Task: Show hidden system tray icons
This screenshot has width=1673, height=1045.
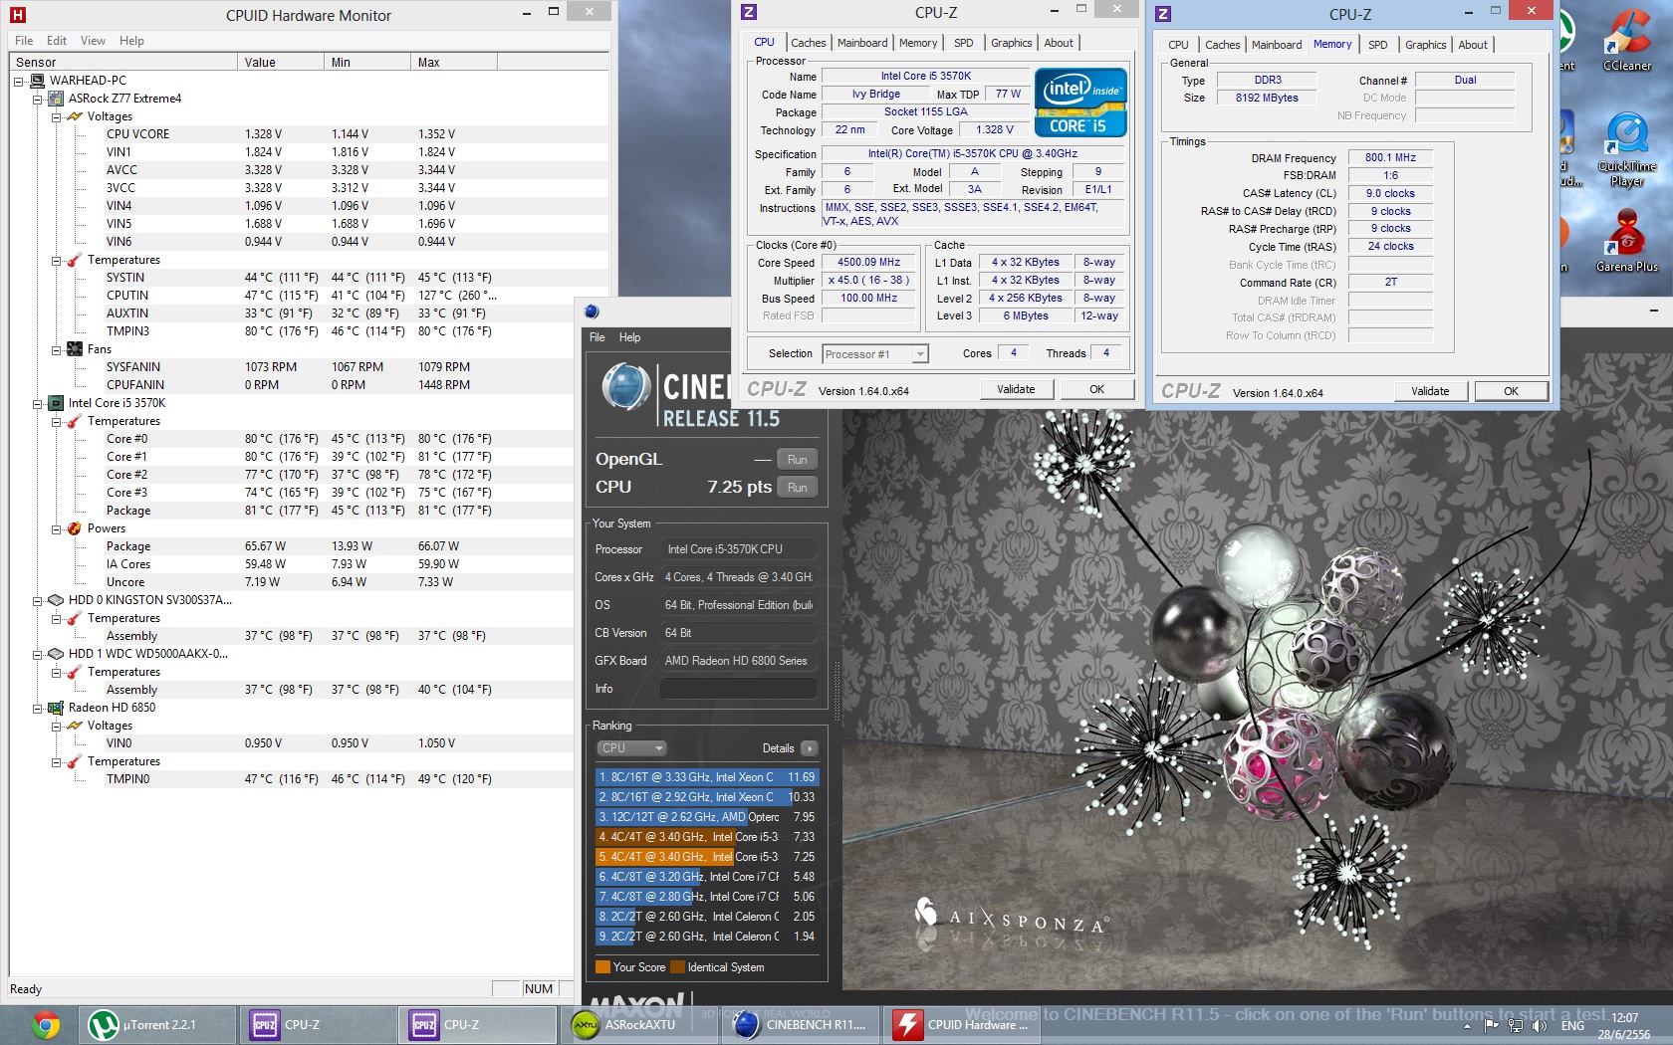Action: pos(1468,1026)
